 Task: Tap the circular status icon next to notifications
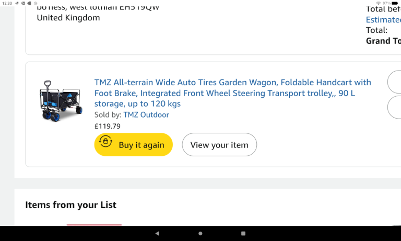pos(36,3)
